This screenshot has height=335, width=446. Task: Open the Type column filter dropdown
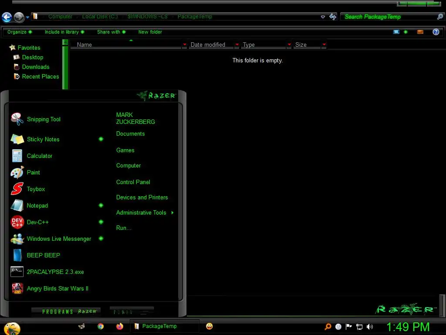pos(289,45)
